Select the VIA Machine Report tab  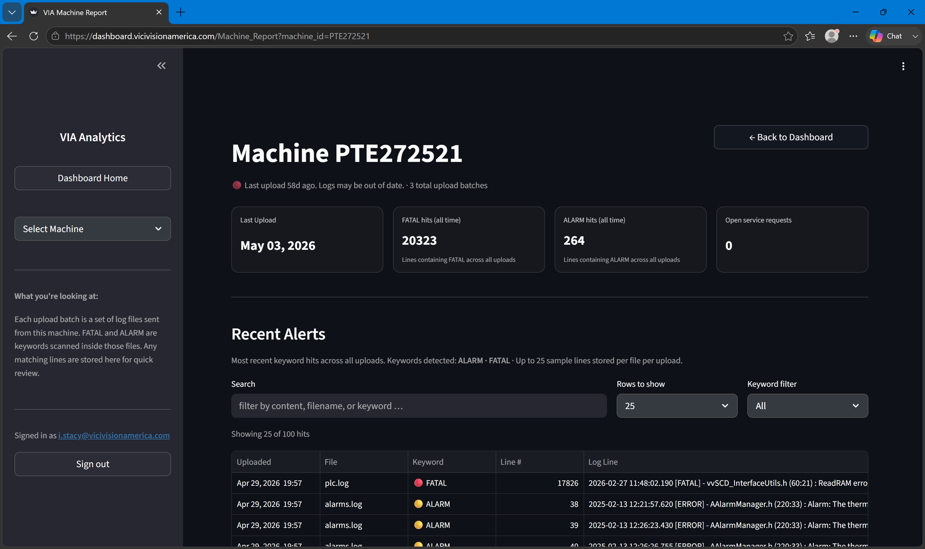coord(96,13)
